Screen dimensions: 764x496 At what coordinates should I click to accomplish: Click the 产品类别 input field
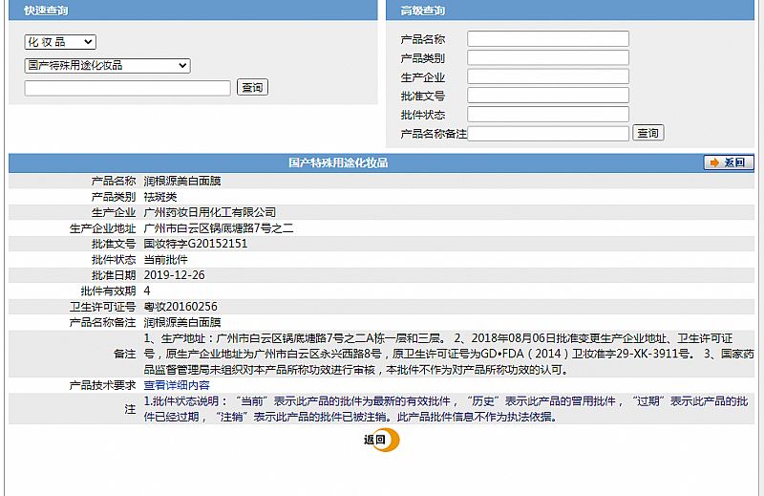pos(547,58)
